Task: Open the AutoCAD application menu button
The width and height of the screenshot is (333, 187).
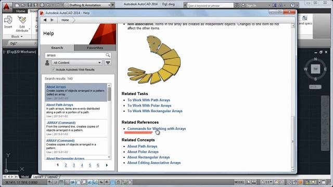Action: tap(6, 7)
